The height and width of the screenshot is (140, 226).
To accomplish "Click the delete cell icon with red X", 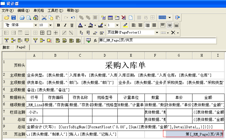I will tap(49, 41).
